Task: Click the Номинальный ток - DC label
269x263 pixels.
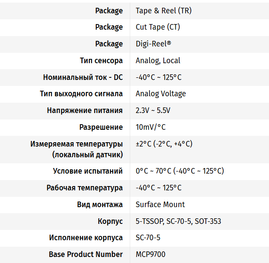Action: (83, 77)
